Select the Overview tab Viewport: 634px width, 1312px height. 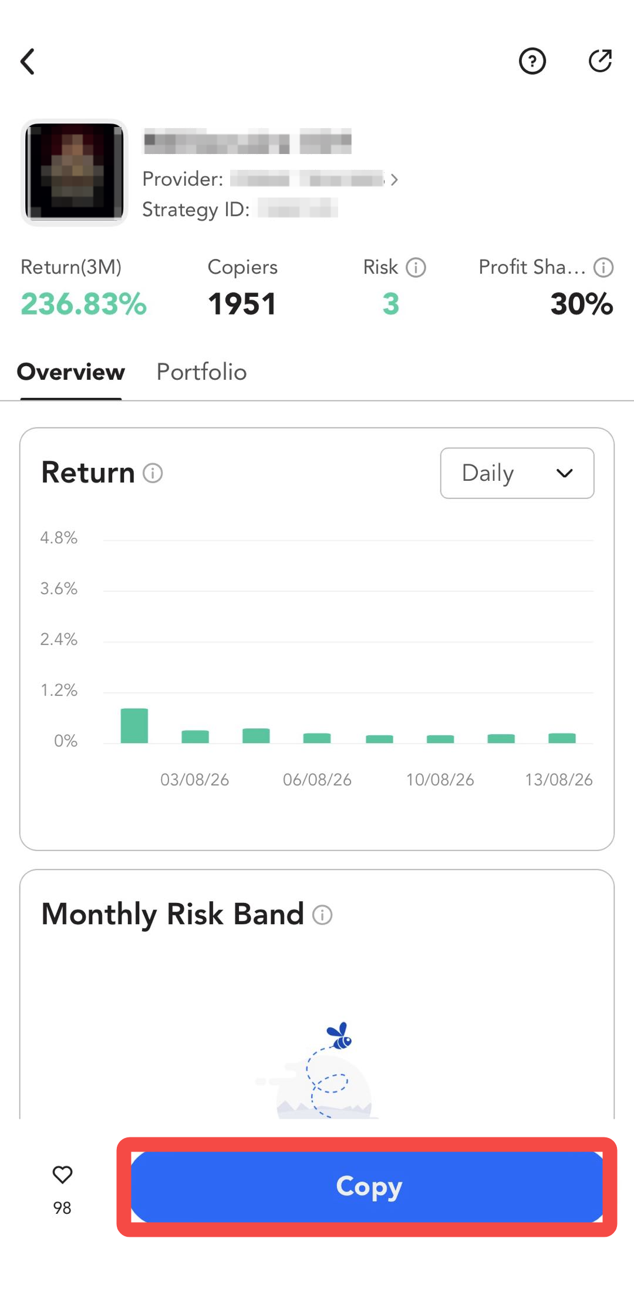click(71, 372)
